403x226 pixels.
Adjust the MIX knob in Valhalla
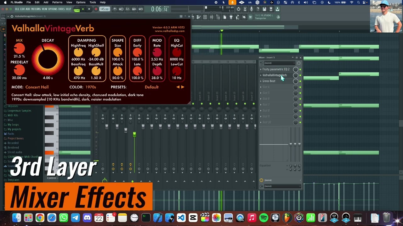tap(19, 48)
